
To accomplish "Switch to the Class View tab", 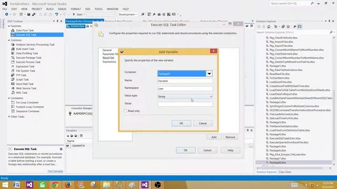I will (x=284, y=172).
